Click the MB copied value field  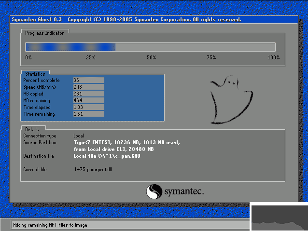(89, 94)
